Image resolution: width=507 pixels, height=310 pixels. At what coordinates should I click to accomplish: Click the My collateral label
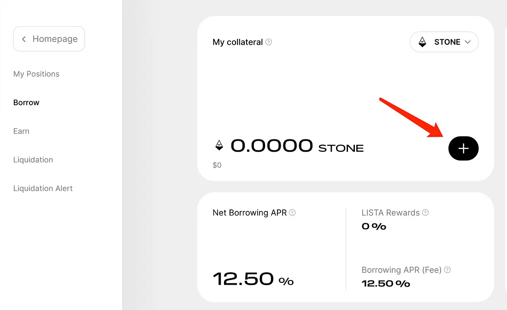(x=237, y=42)
